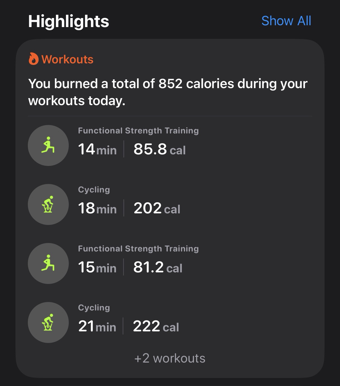Viewport: 340px width, 386px height.
Task: Tap Functional Strength Training title above 81.2 cal
Action: pos(138,249)
